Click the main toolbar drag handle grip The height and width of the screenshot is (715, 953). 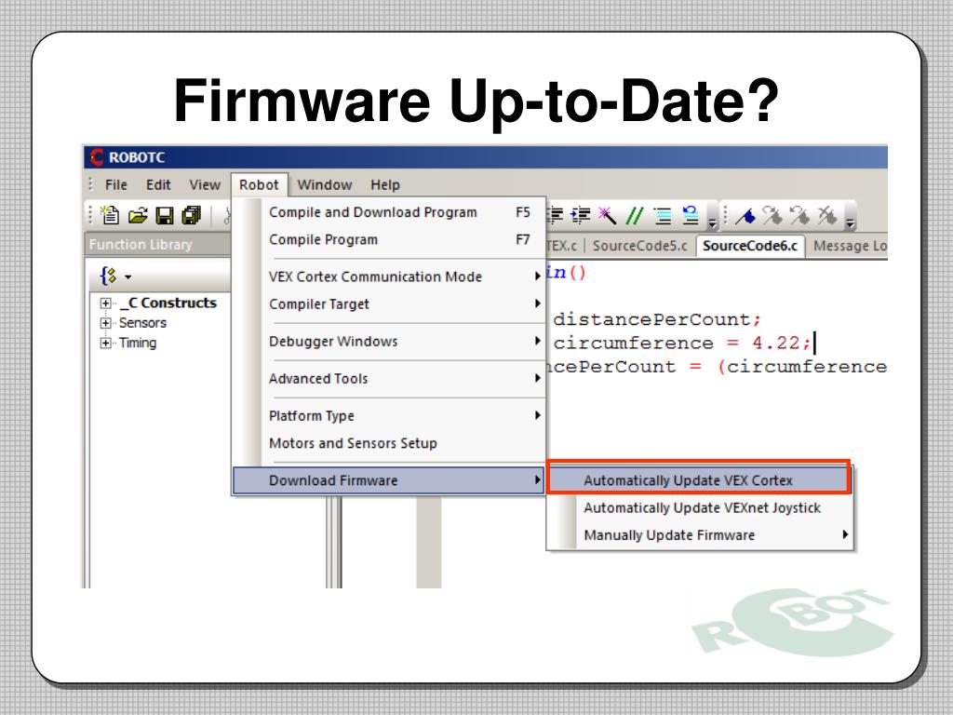pyautogui.click(x=90, y=215)
